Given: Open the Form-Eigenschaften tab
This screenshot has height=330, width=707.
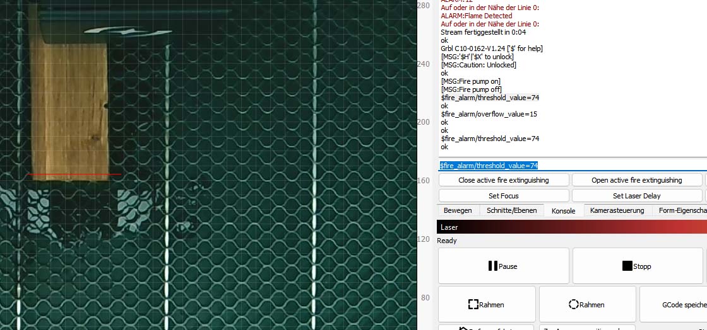Looking at the screenshot, I should 681,210.
